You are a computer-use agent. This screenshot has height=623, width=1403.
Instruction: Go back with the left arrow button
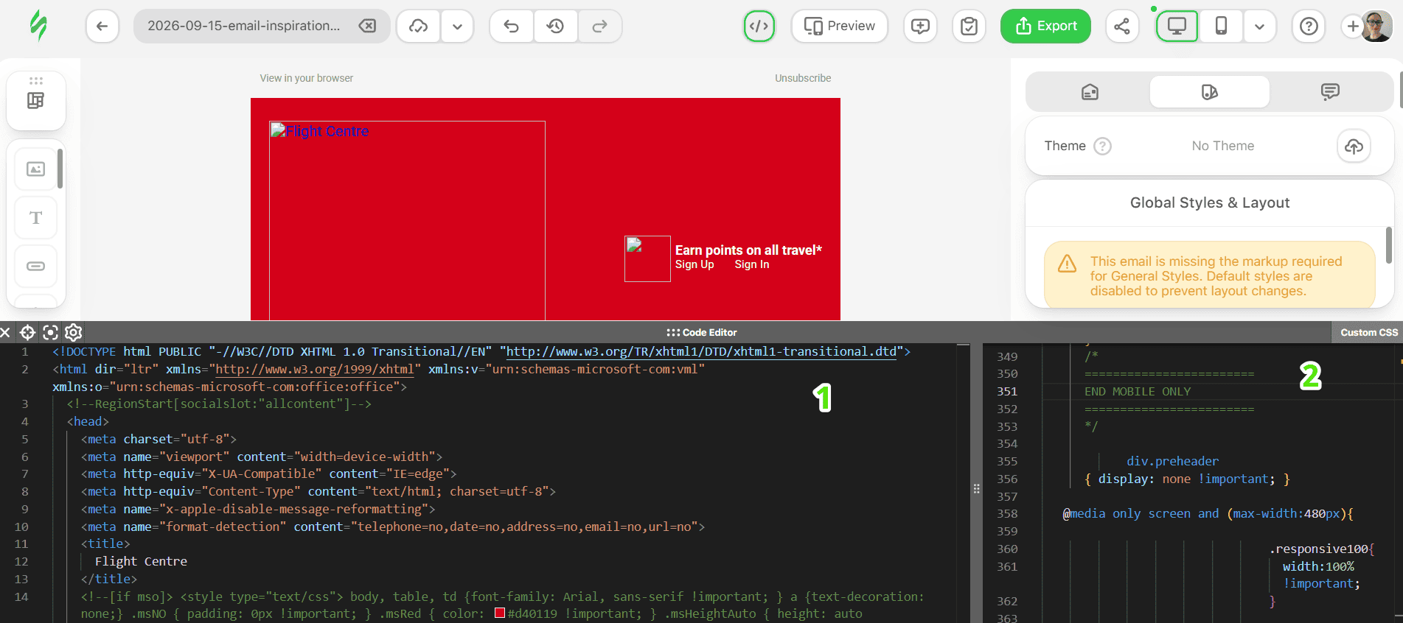(x=102, y=27)
